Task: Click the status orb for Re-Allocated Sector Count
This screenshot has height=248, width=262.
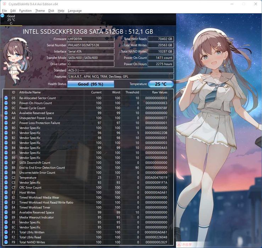Action: [x=6, y=98]
